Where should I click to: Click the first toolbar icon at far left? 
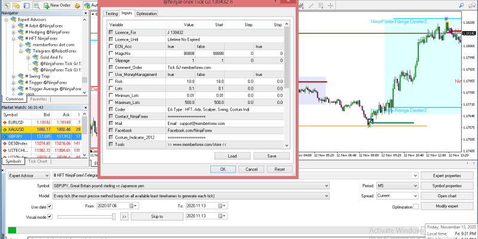(x=5, y=4)
